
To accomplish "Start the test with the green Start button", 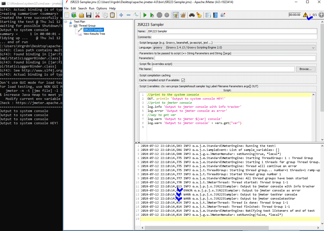I will coord(145,15).
